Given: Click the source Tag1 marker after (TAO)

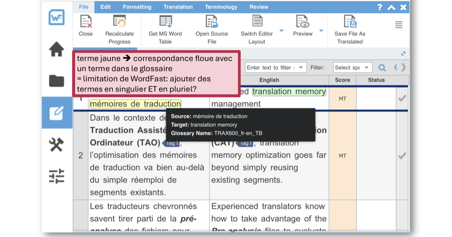Looking at the screenshot, I should pyautogui.click(x=172, y=143).
